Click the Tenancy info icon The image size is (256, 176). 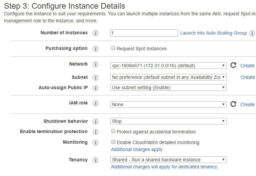(x=95, y=160)
